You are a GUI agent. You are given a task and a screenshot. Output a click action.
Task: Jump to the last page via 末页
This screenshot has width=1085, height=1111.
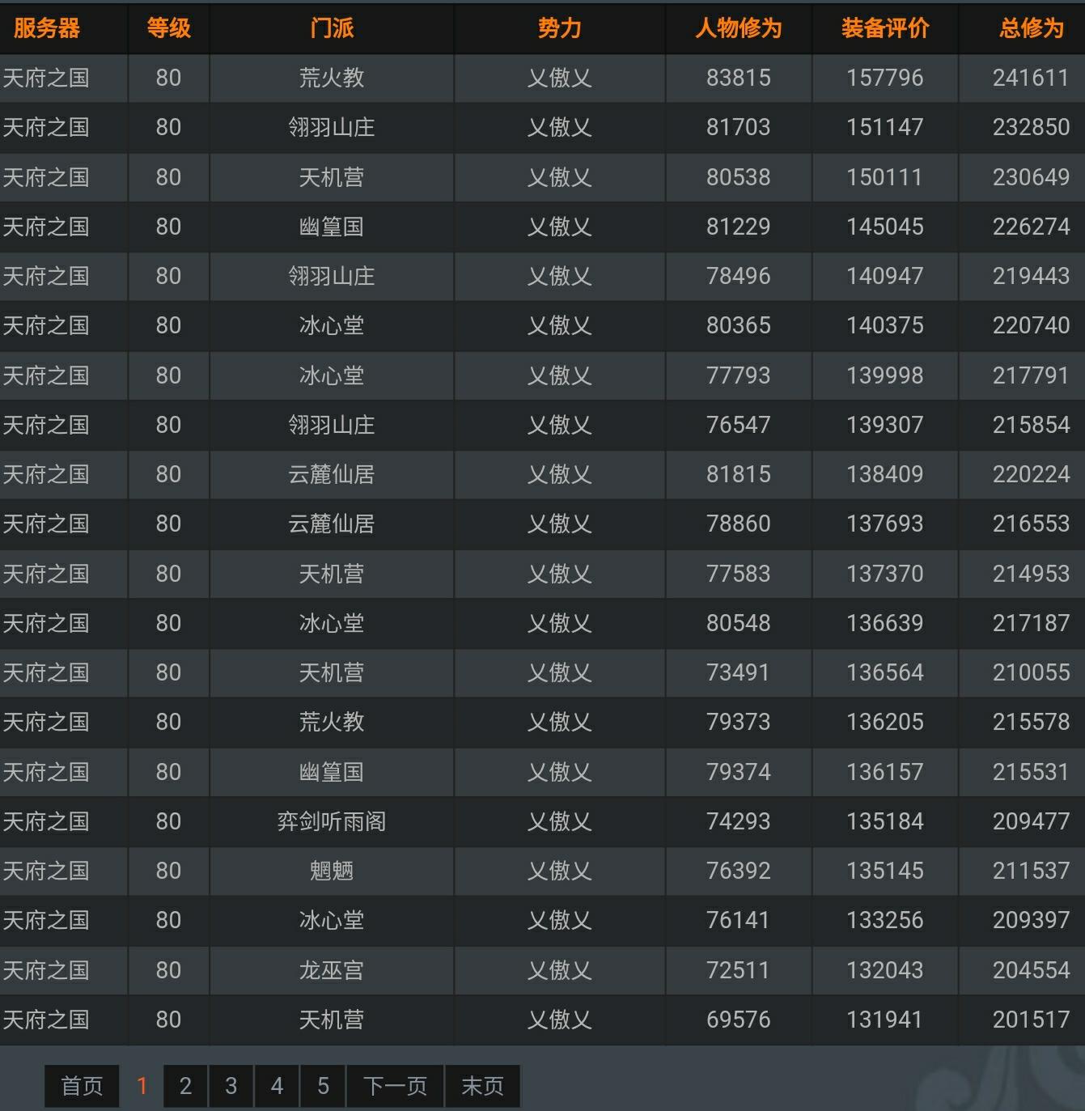pyautogui.click(x=482, y=1085)
